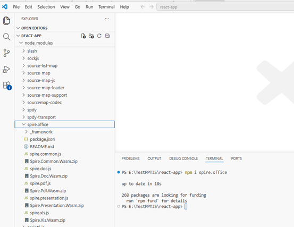Open the spire.presentation.js file
The width and height of the screenshot is (294, 227).
pyautogui.click(x=65, y=198)
